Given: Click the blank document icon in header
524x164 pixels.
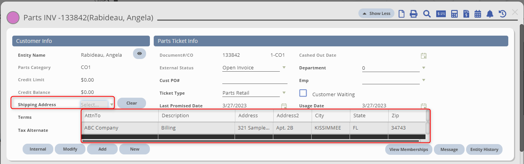Looking at the screenshot, I should click(x=401, y=14).
